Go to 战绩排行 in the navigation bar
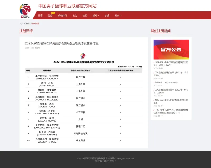The image size is (211, 168). [63, 15]
